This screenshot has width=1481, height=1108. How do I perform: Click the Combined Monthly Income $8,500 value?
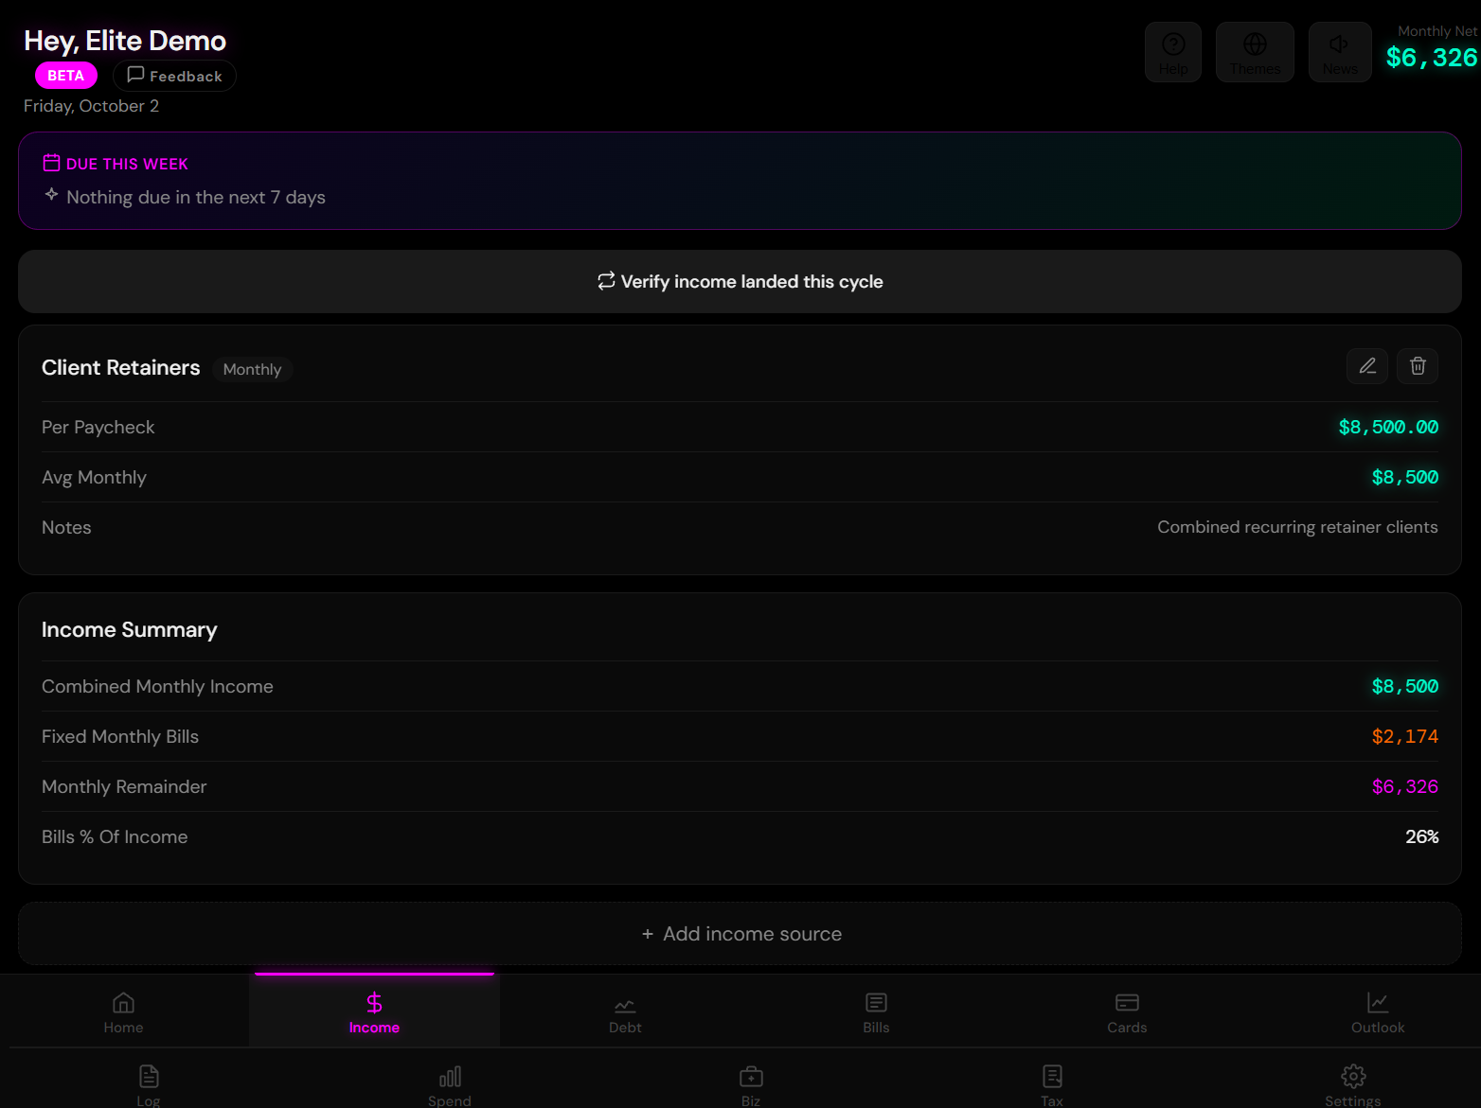pos(1405,686)
